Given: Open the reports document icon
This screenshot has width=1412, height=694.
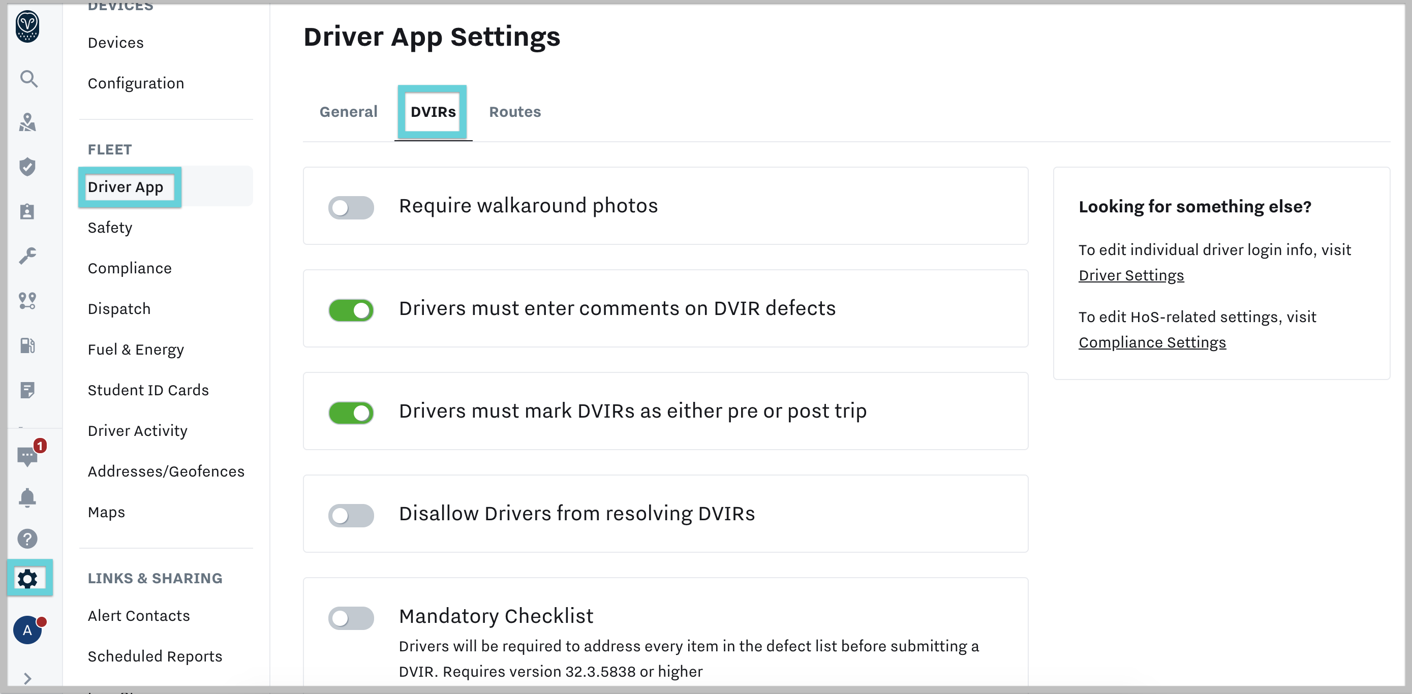Looking at the screenshot, I should 28,391.
